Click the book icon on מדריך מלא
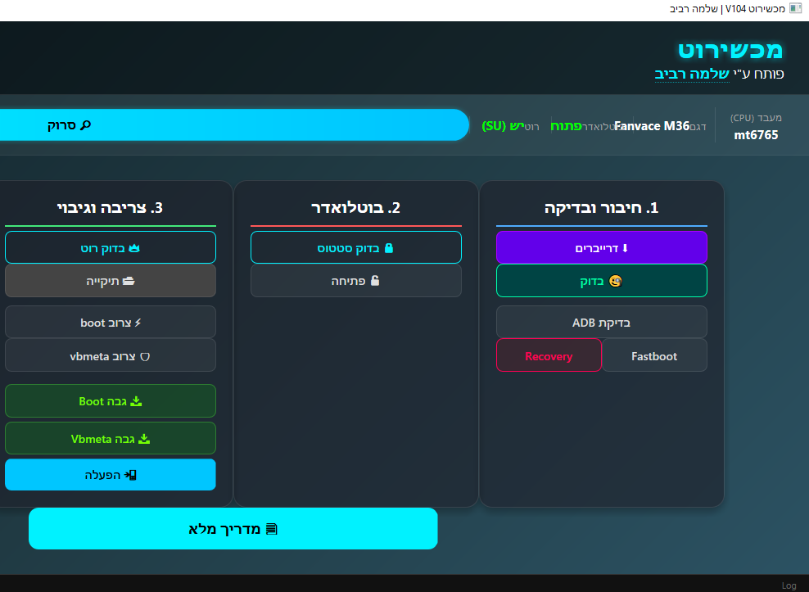809x592 pixels. tap(272, 529)
